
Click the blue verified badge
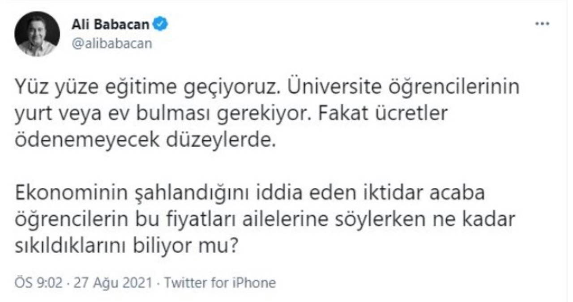[161, 25]
